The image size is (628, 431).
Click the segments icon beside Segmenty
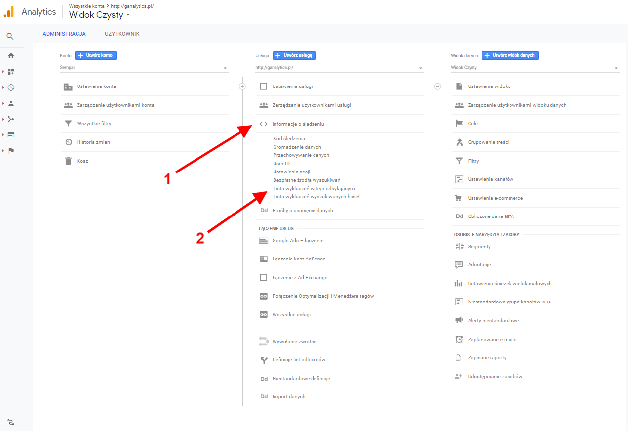pyautogui.click(x=459, y=246)
